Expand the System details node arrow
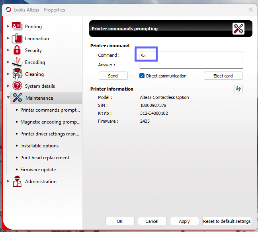The height and width of the screenshot is (232, 258). click(8, 86)
